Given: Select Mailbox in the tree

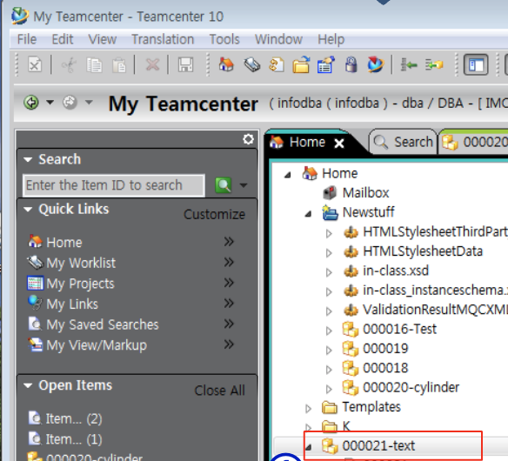Looking at the screenshot, I should [x=365, y=193].
